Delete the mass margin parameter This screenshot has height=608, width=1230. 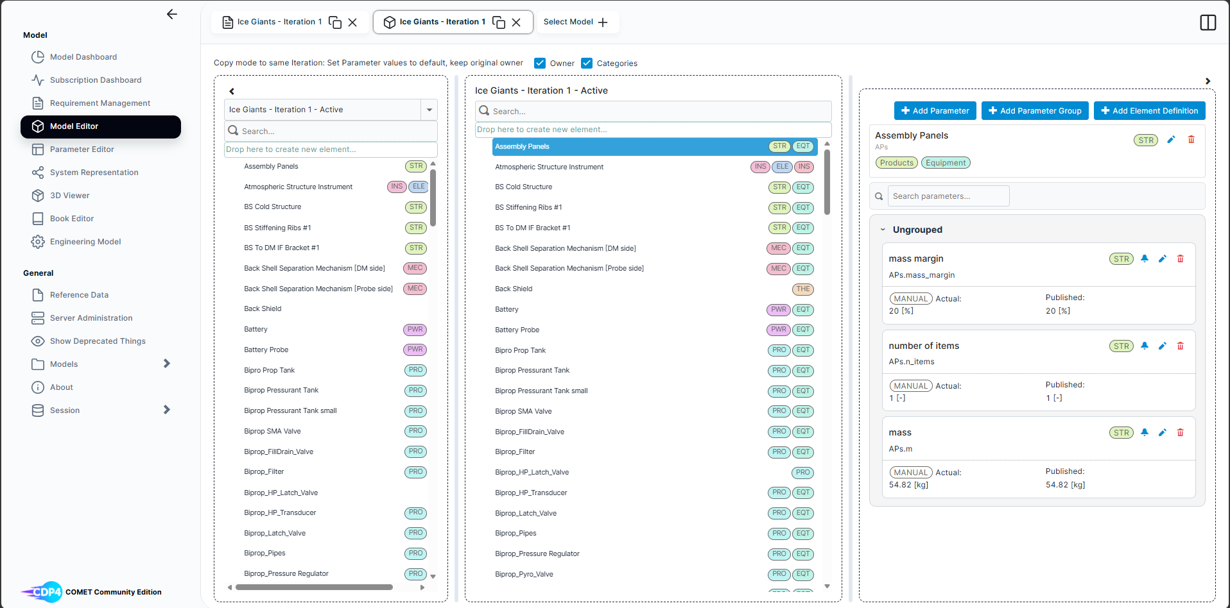pos(1180,258)
